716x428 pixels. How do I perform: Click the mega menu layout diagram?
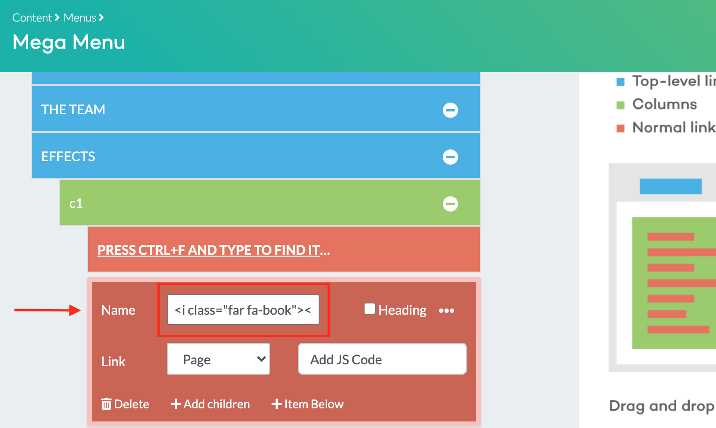[663, 267]
